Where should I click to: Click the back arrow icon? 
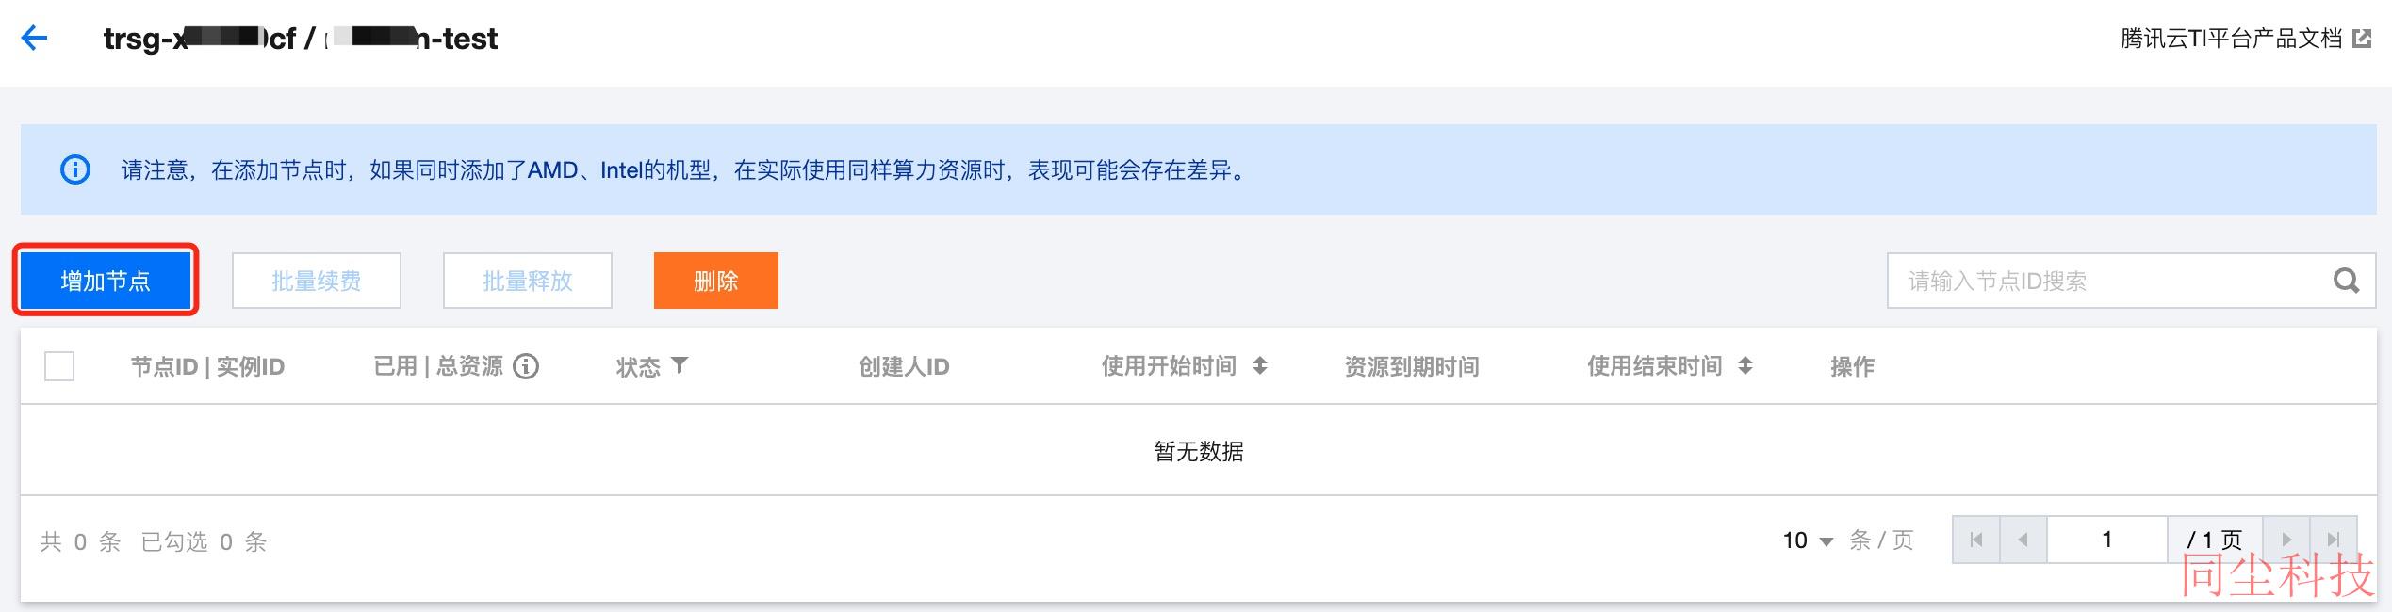point(34,38)
